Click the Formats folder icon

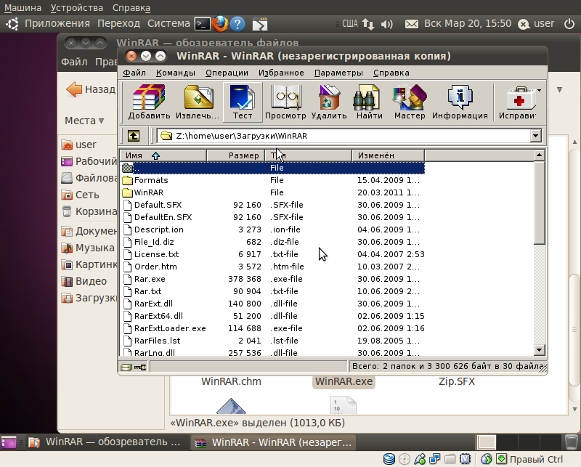tap(128, 180)
